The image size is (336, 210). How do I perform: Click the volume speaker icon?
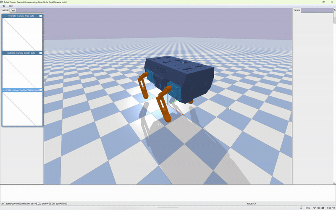click(319, 208)
